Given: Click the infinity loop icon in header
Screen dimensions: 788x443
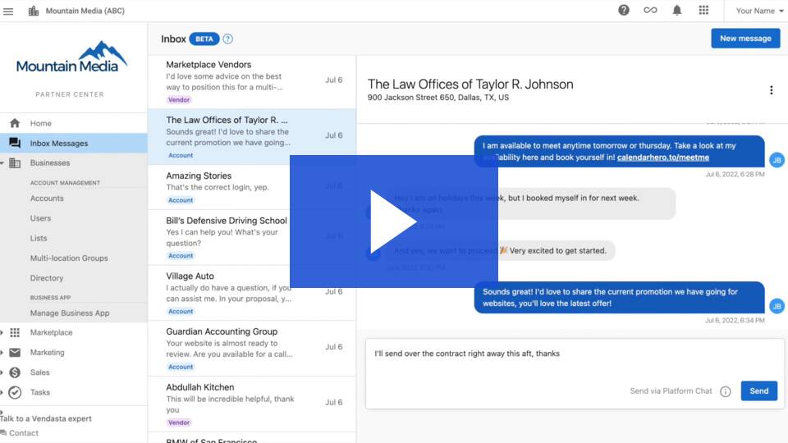Looking at the screenshot, I should pyautogui.click(x=650, y=10).
